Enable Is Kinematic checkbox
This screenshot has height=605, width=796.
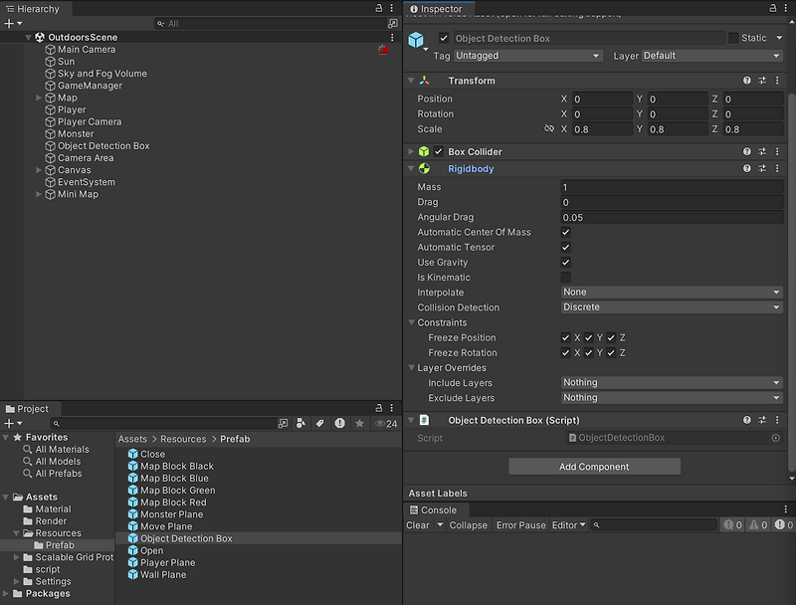pos(565,277)
